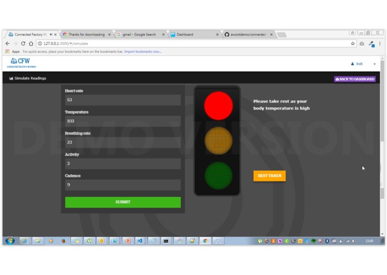
Task: Open the media player taskbar icon
Action: tap(51, 241)
